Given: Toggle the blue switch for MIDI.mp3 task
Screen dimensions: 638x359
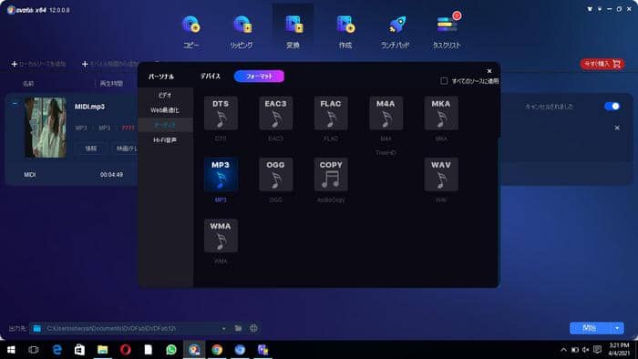Looking at the screenshot, I should [x=612, y=106].
